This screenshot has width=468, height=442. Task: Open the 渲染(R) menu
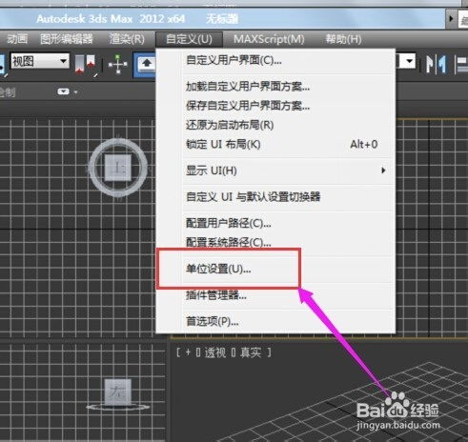[127, 39]
